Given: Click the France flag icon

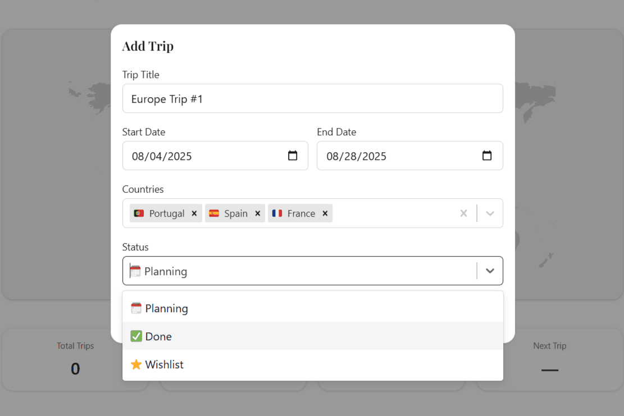Looking at the screenshot, I should coord(276,213).
